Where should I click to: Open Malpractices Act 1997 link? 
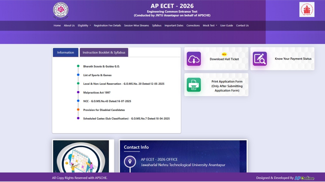point(97,93)
